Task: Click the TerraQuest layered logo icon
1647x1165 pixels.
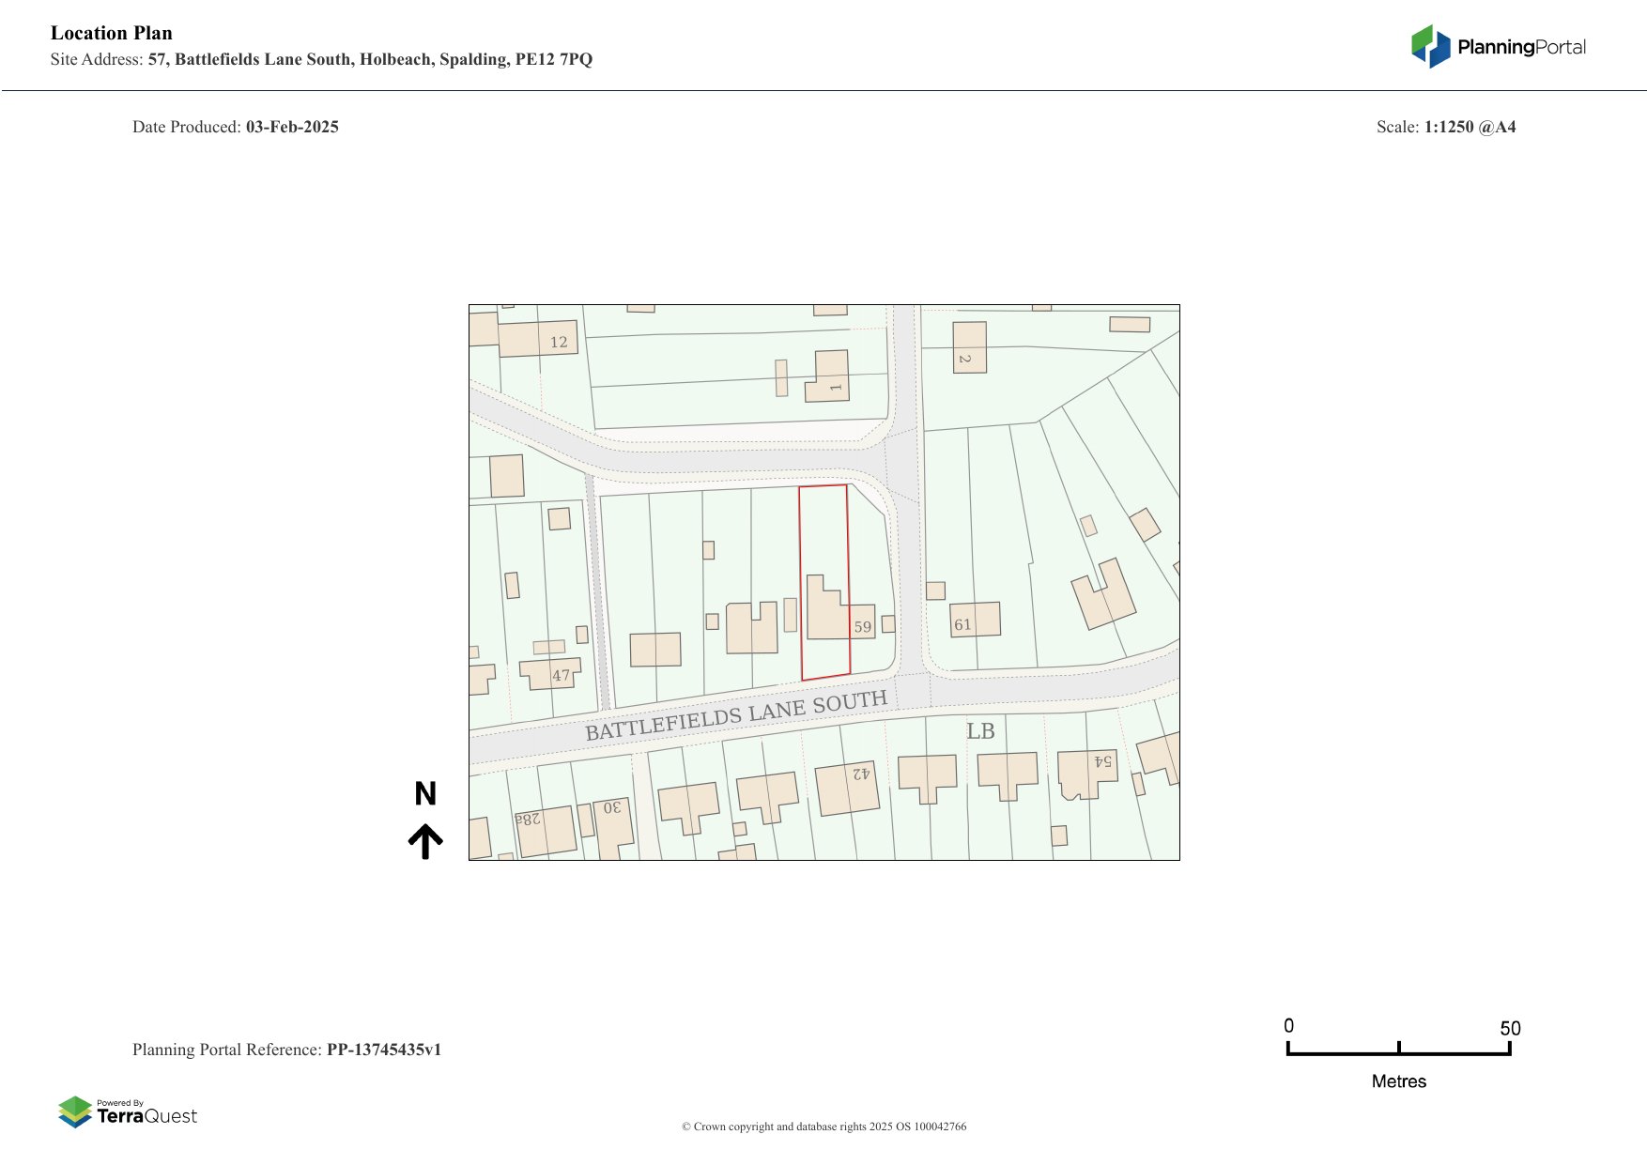Action: click(75, 1111)
